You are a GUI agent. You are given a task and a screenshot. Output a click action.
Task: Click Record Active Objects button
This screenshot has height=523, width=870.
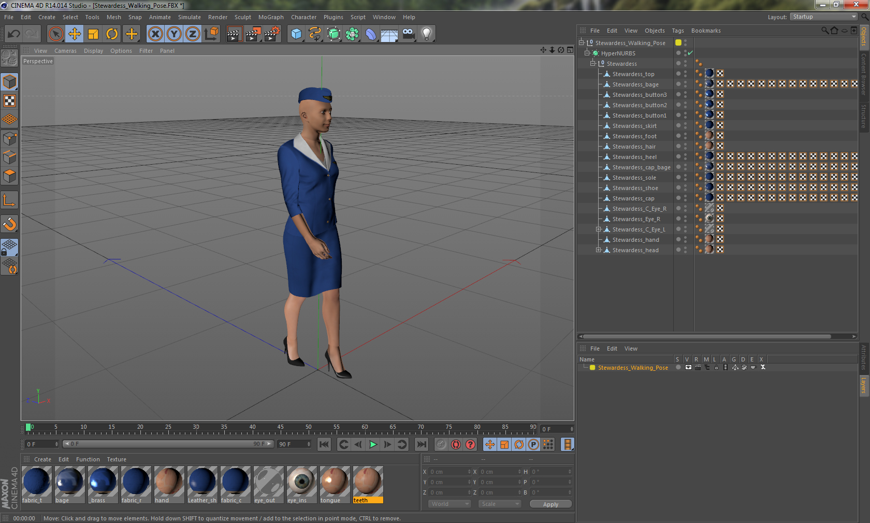[441, 444]
